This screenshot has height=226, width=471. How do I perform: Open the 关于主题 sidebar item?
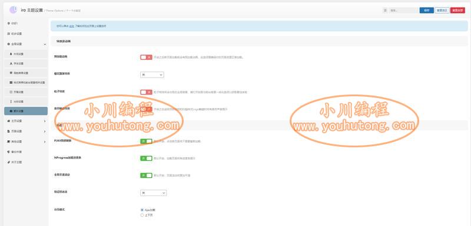(26, 162)
